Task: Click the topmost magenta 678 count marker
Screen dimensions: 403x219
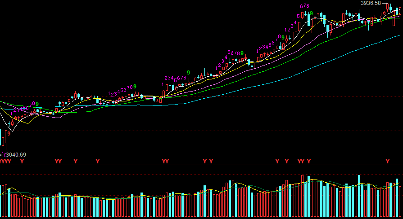Action: tap(305, 6)
